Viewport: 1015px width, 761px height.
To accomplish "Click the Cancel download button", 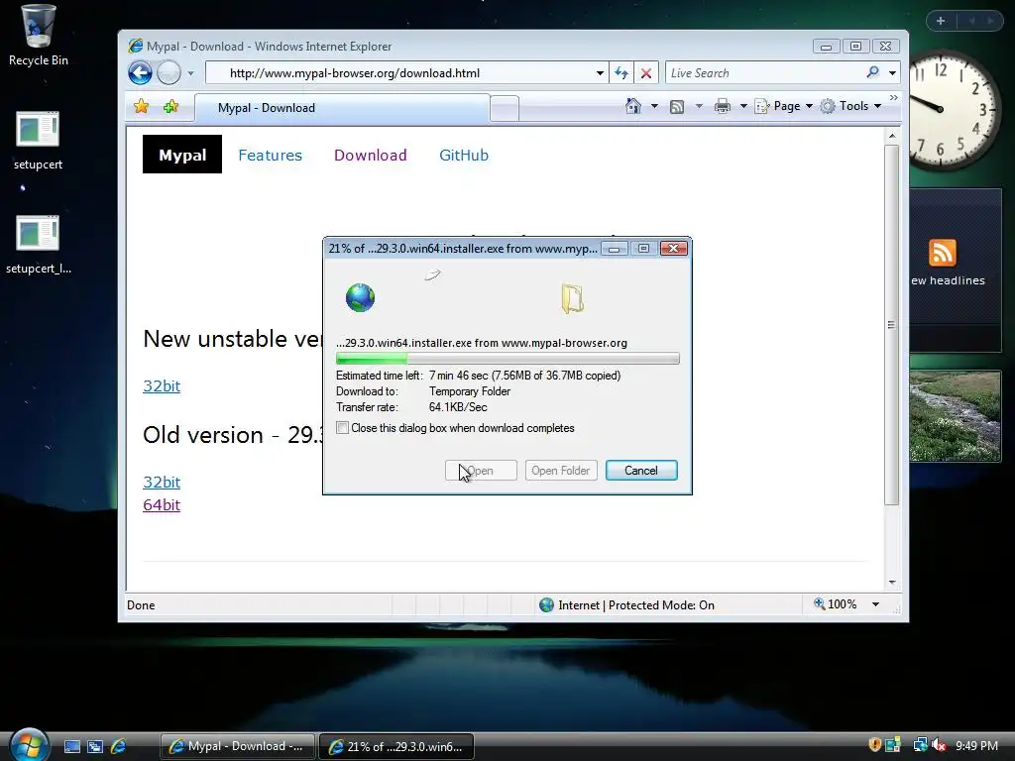I will coord(641,471).
